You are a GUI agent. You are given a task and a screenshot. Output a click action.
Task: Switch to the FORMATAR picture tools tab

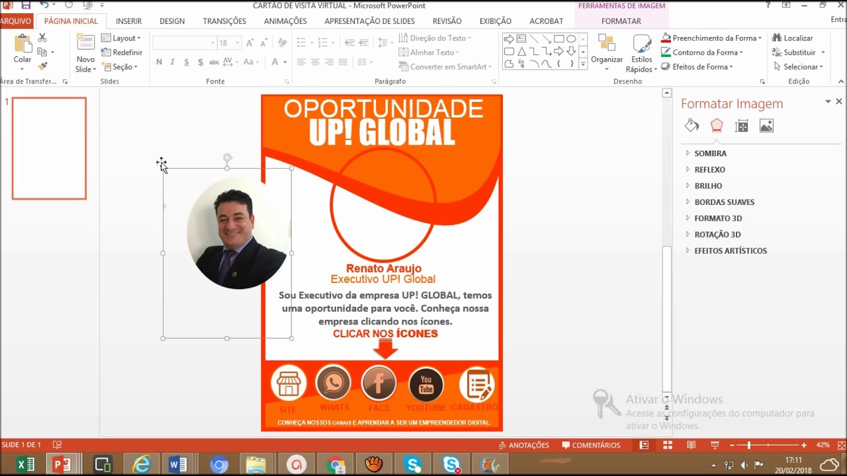click(621, 21)
